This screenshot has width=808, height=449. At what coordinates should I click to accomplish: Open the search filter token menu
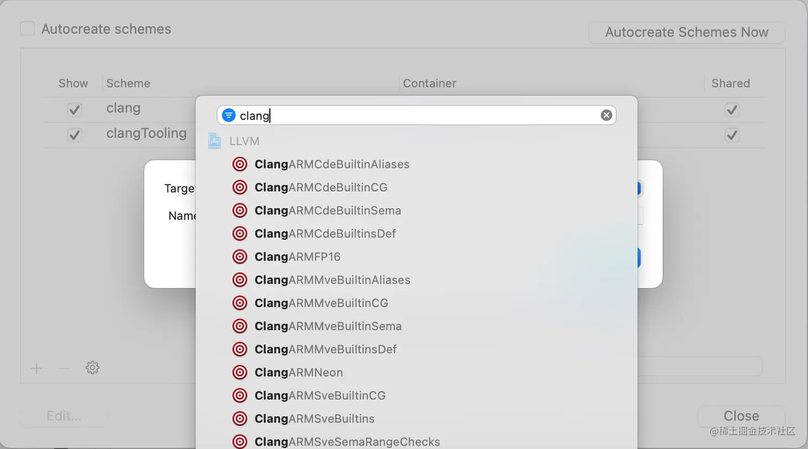tap(229, 115)
